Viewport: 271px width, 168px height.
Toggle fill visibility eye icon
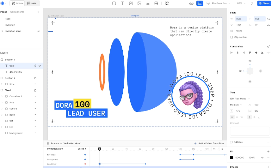262,158
